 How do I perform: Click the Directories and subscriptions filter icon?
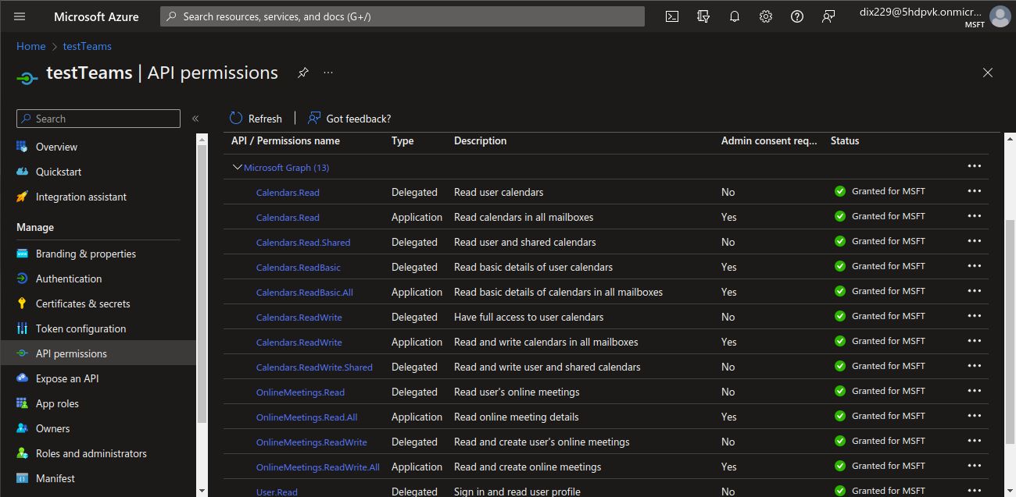(703, 16)
